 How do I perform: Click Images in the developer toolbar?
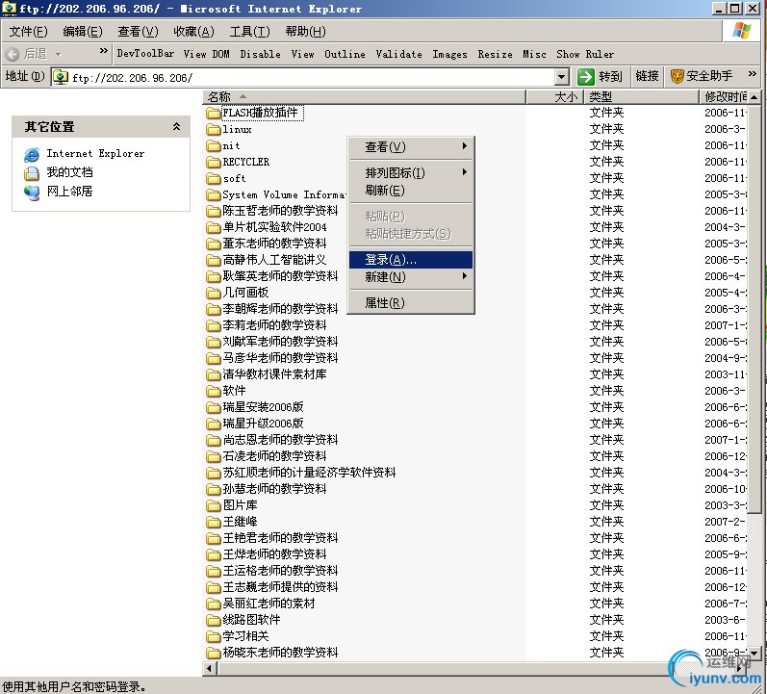(x=449, y=54)
